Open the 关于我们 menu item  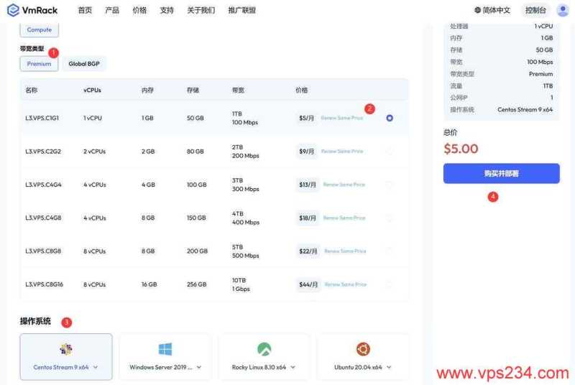pyautogui.click(x=201, y=10)
